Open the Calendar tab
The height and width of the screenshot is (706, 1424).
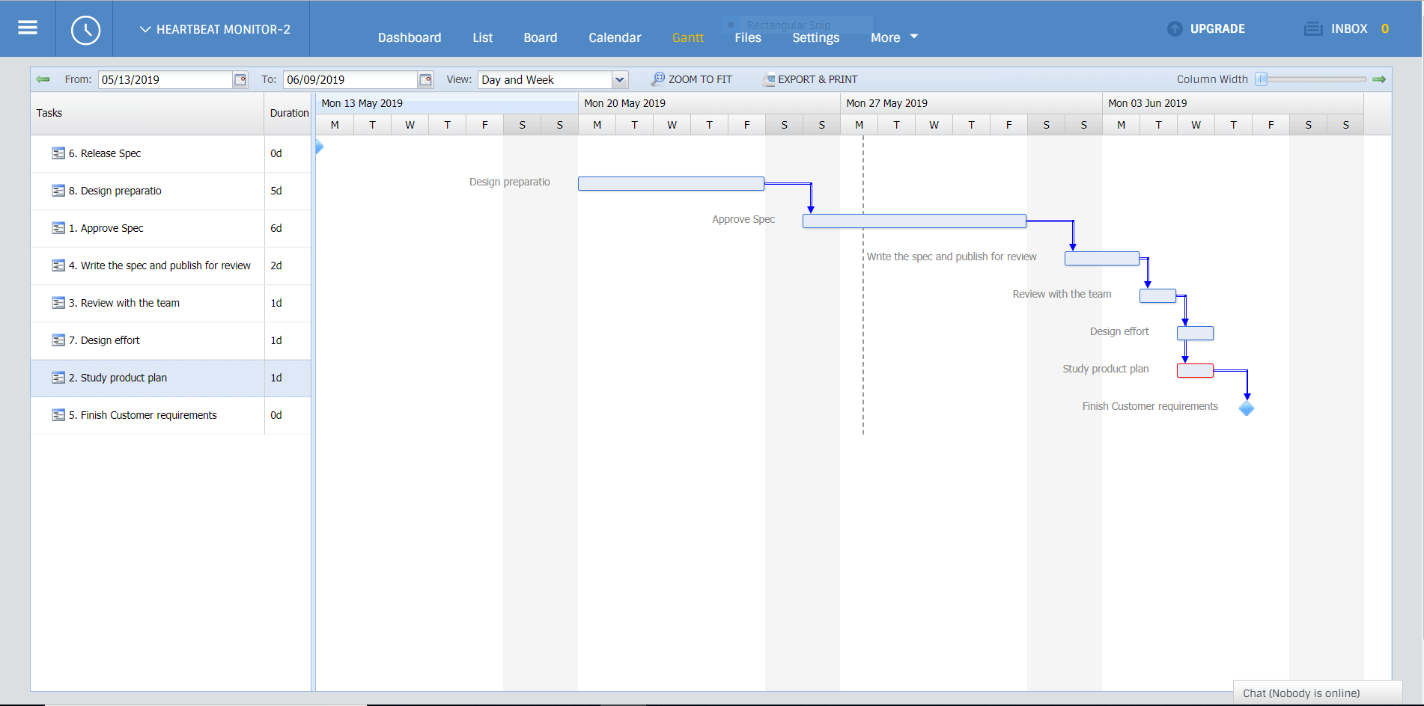coord(615,37)
